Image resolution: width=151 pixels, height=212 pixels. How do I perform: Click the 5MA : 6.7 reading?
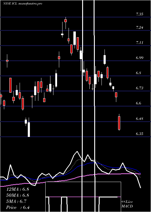[16, 201]
